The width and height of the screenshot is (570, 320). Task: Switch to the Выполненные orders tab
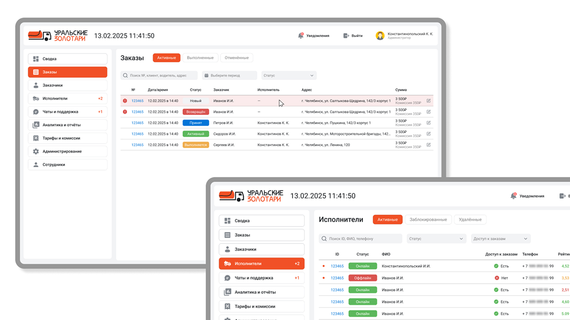tap(200, 58)
